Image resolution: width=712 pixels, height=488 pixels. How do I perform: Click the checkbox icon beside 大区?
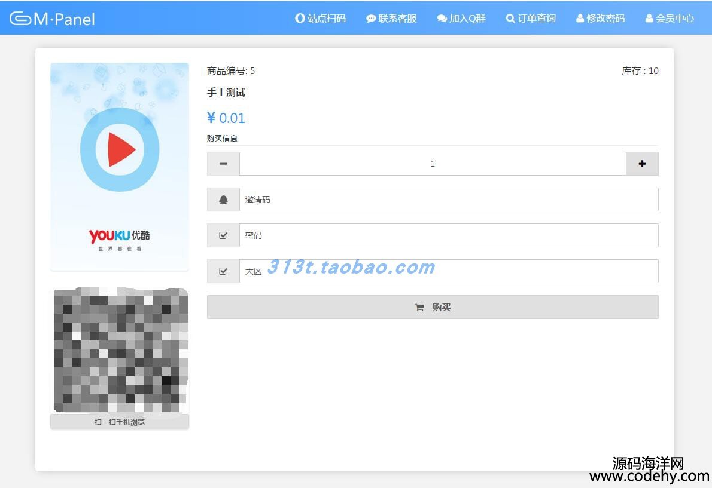(x=223, y=271)
